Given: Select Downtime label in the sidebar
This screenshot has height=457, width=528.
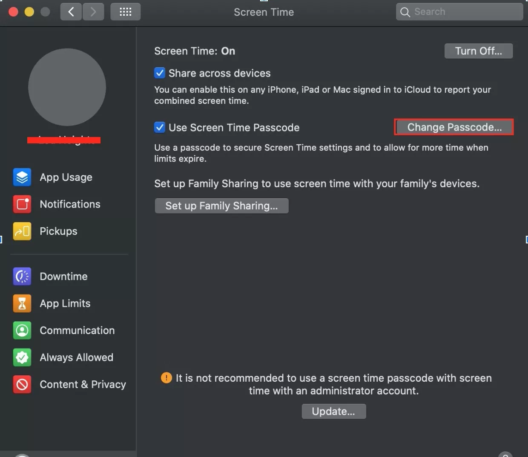Looking at the screenshot, I should pyautogui.click(x=63, y=277).
